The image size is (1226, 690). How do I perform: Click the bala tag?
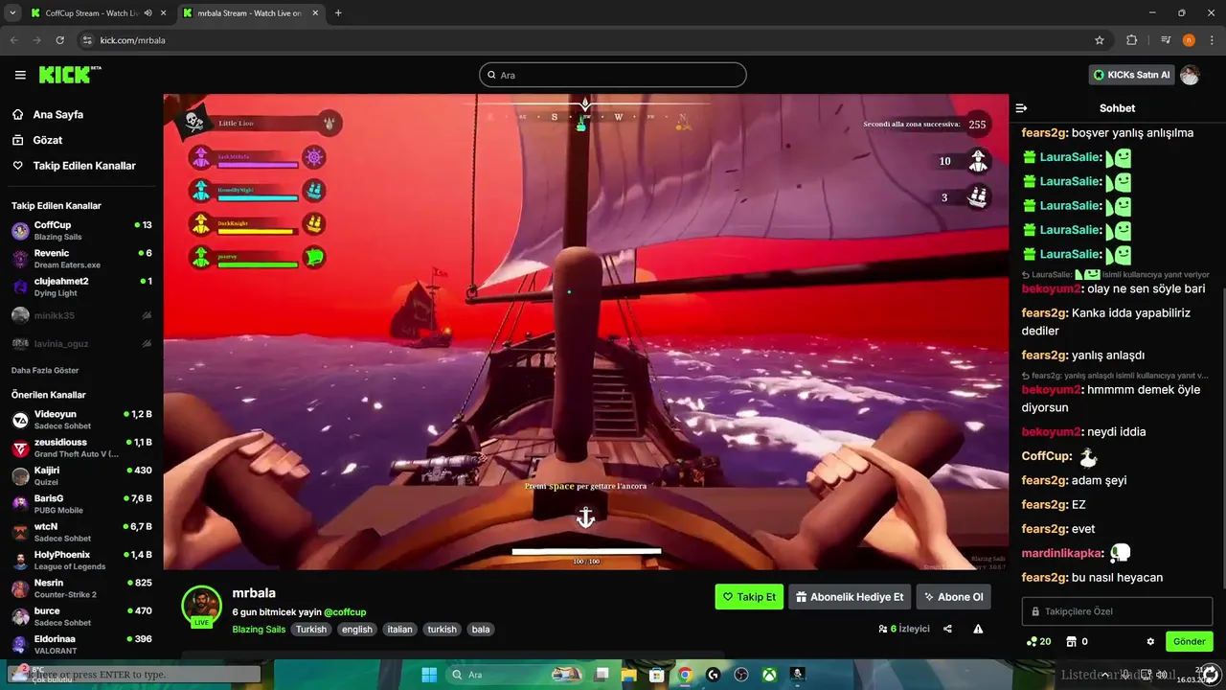481,630
